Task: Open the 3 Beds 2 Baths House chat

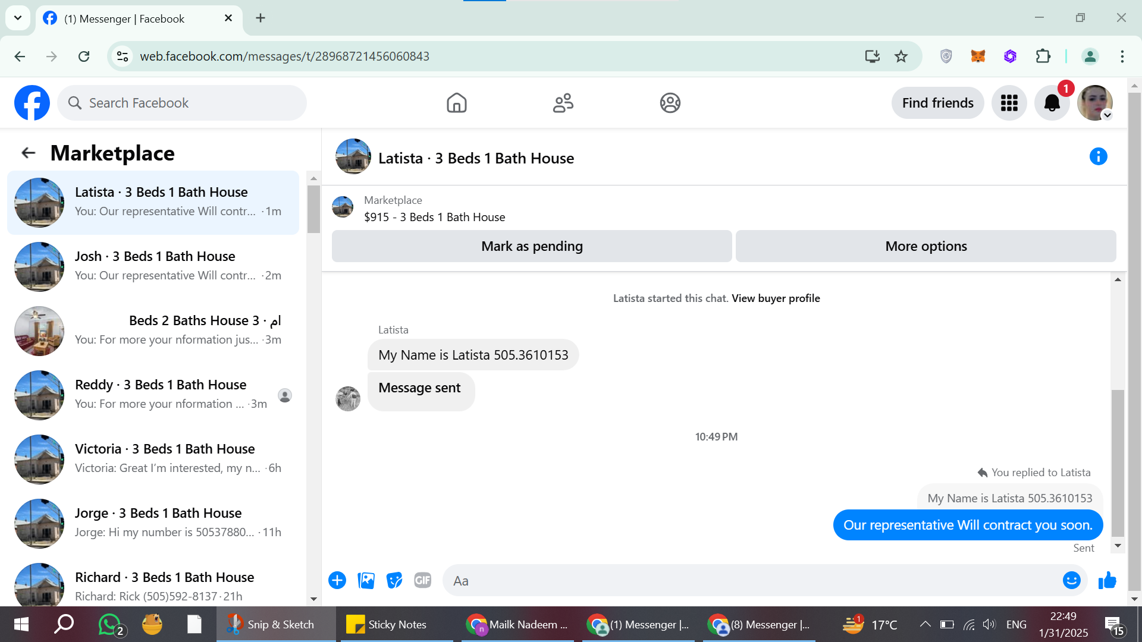Action: click(153, 331)
